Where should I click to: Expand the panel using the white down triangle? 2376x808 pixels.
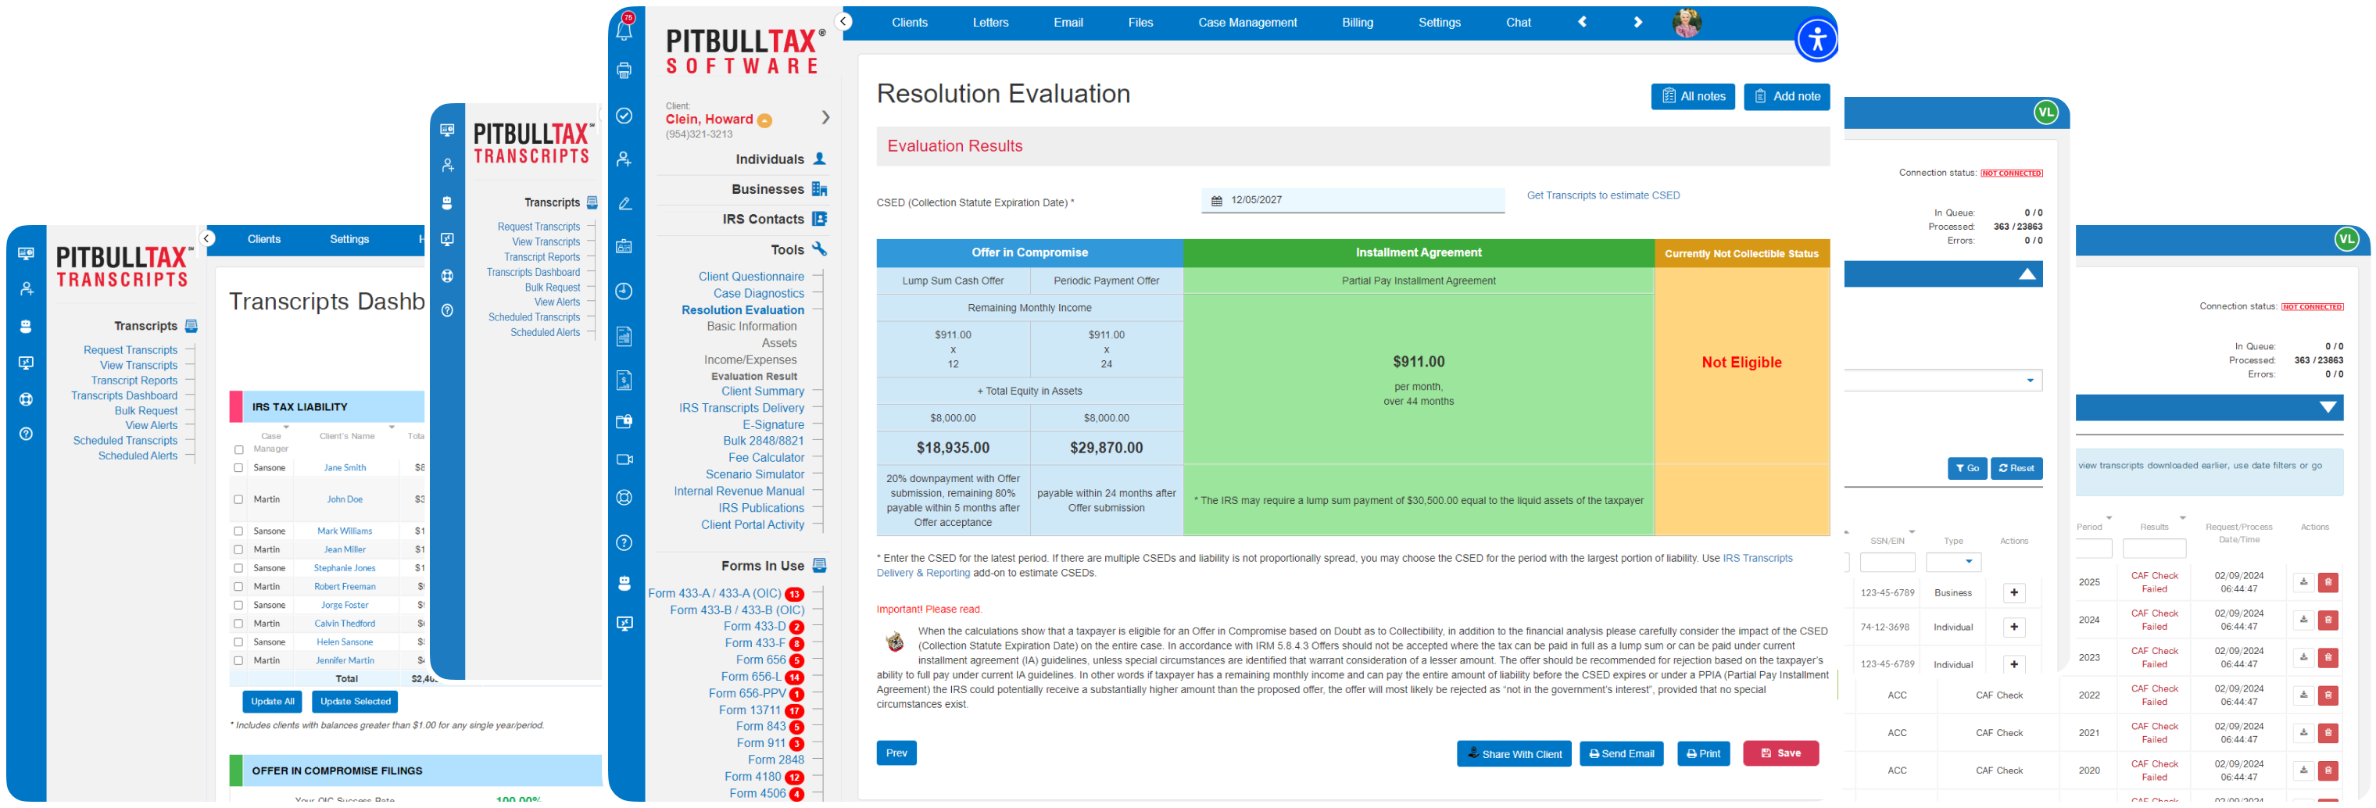point(2328,408)
